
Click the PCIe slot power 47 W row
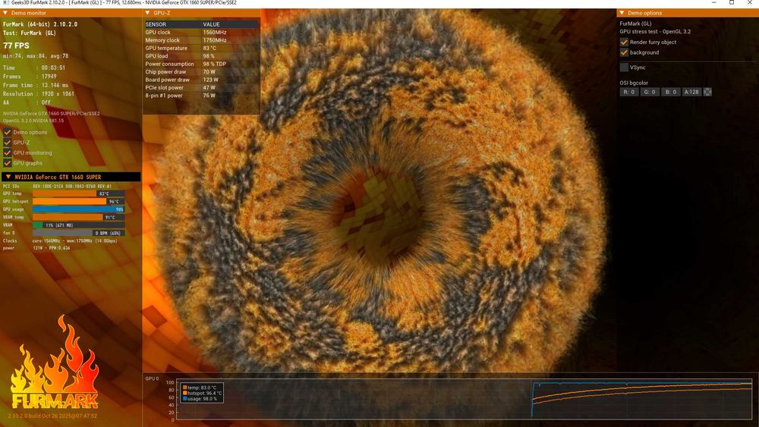coord(201,87)
